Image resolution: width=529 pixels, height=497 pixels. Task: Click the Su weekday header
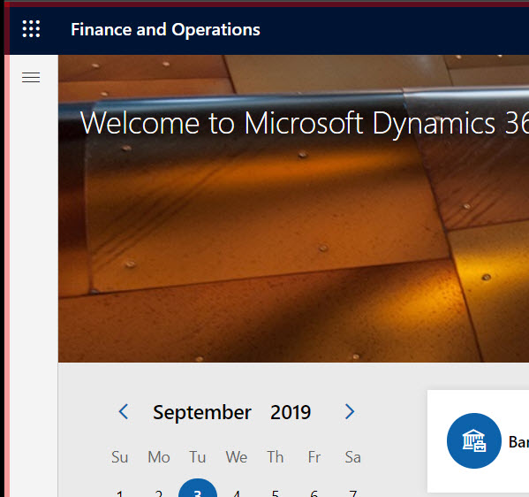click(x=120, y=457)
